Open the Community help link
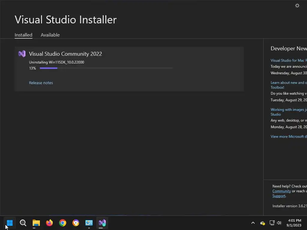 pos(282,191)
